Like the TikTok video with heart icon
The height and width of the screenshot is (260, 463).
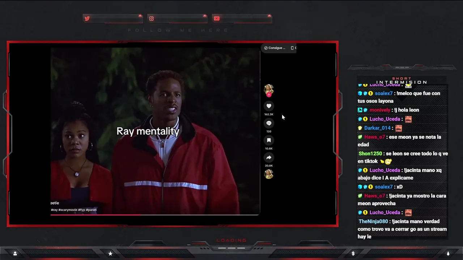[269, 106]
